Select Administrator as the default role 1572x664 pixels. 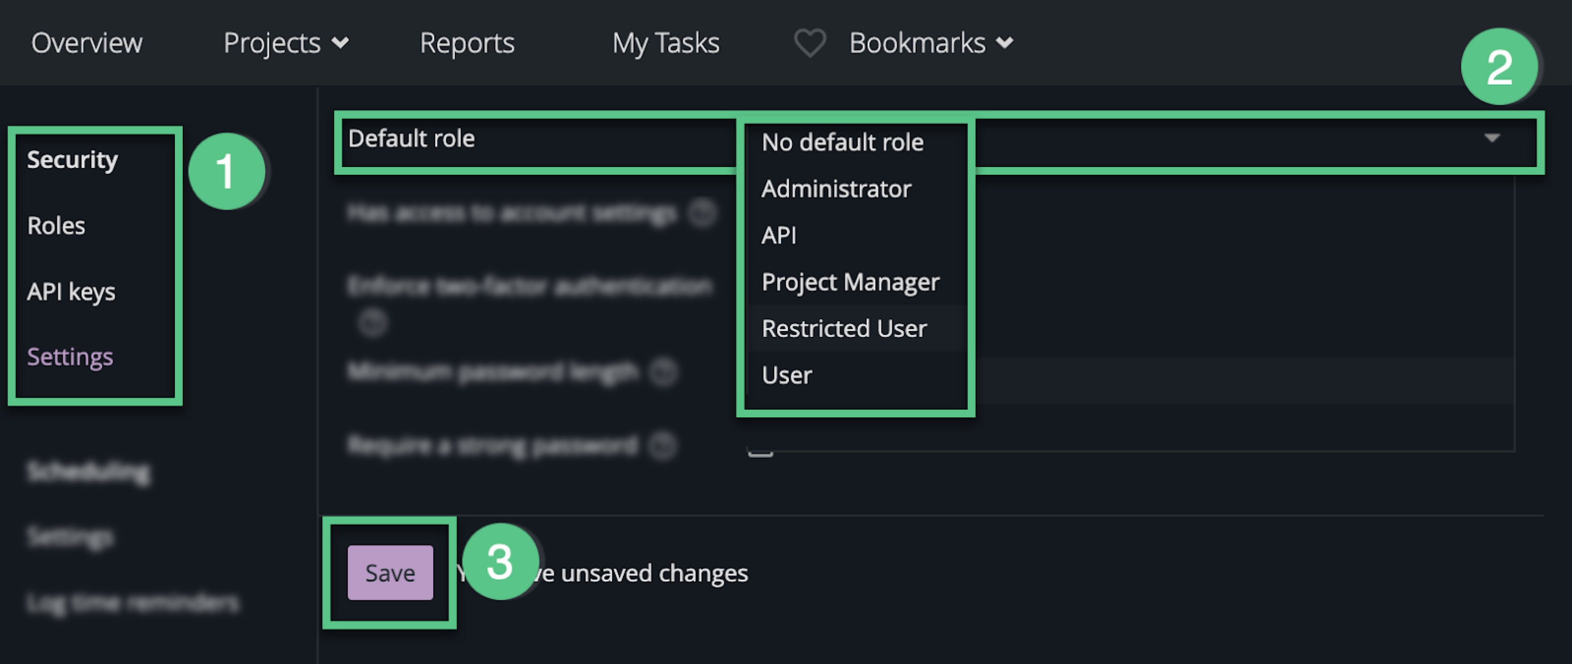click(836, 189)
